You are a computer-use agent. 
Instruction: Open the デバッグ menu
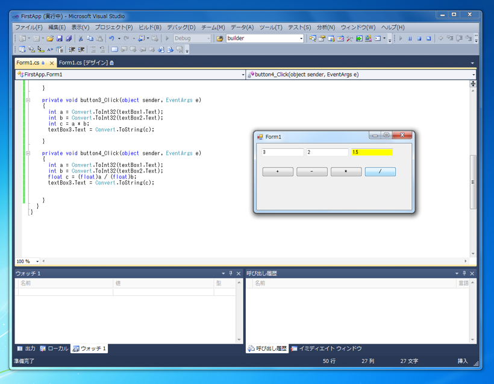coord(181,27)
